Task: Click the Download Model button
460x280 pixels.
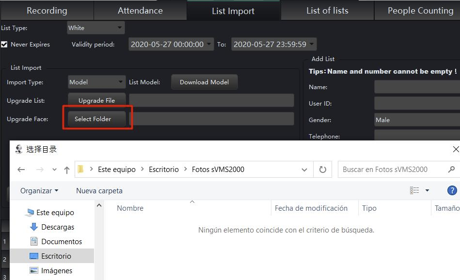Action: pos(204,82)
